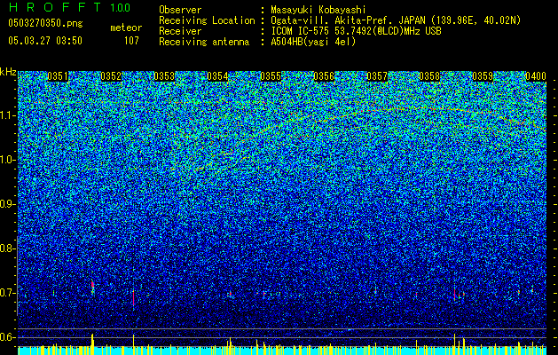The image size is (558, 355).
Task: Click the red meteor echo just before 0352
Action: pos(92,285)
